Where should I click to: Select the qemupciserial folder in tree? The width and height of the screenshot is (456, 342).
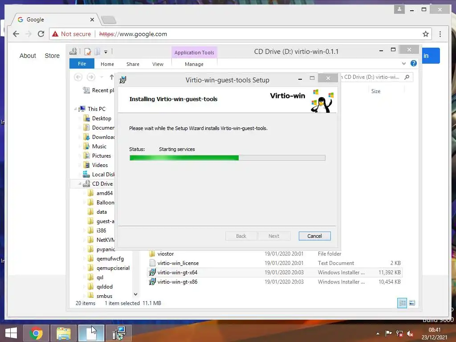tap(113, 268)
